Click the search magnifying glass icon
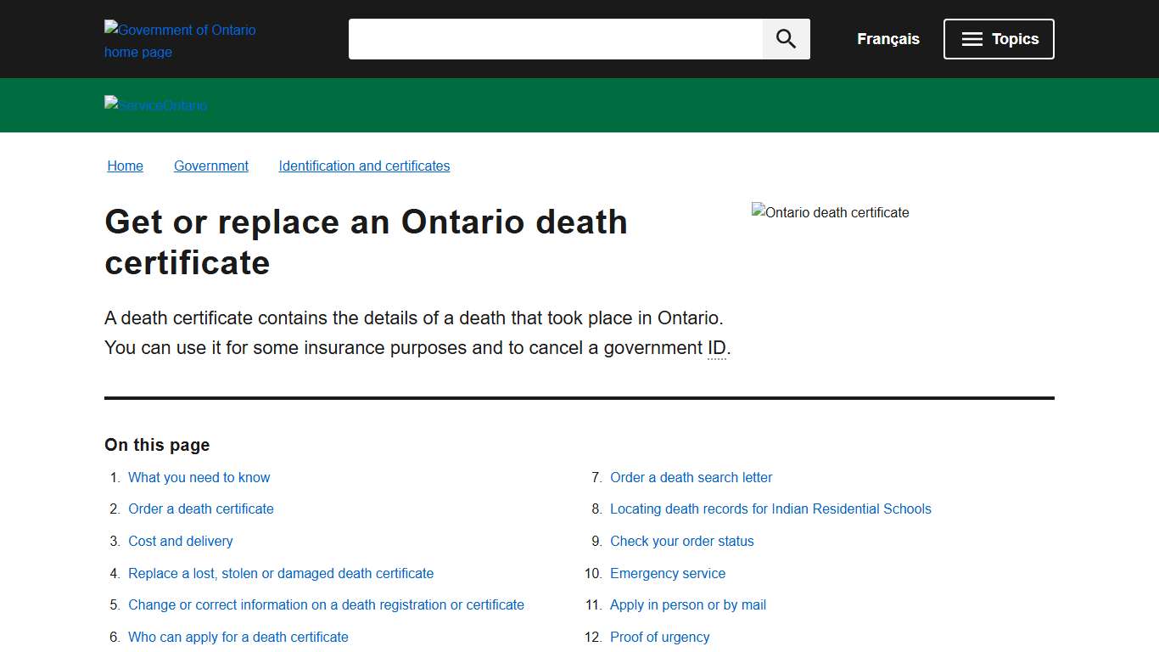Image resolution: width=1159 pixels, height=652 pixels. pos(785,38)
